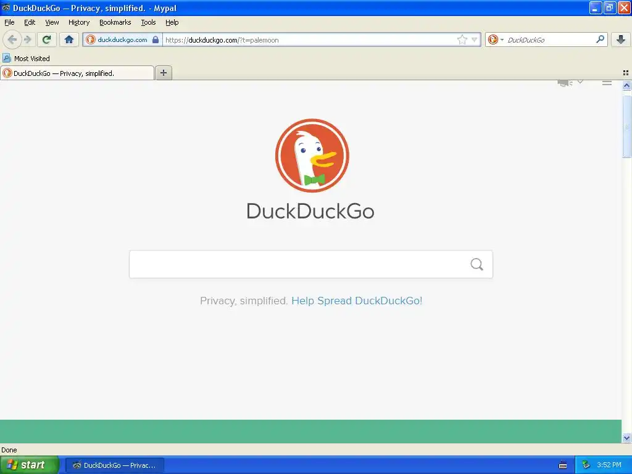Click the chevron next to the megaphone

tap(580, 82)
